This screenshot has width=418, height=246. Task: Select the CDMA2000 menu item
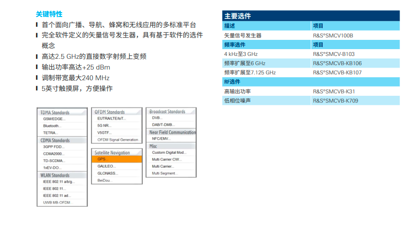[53, 154]
